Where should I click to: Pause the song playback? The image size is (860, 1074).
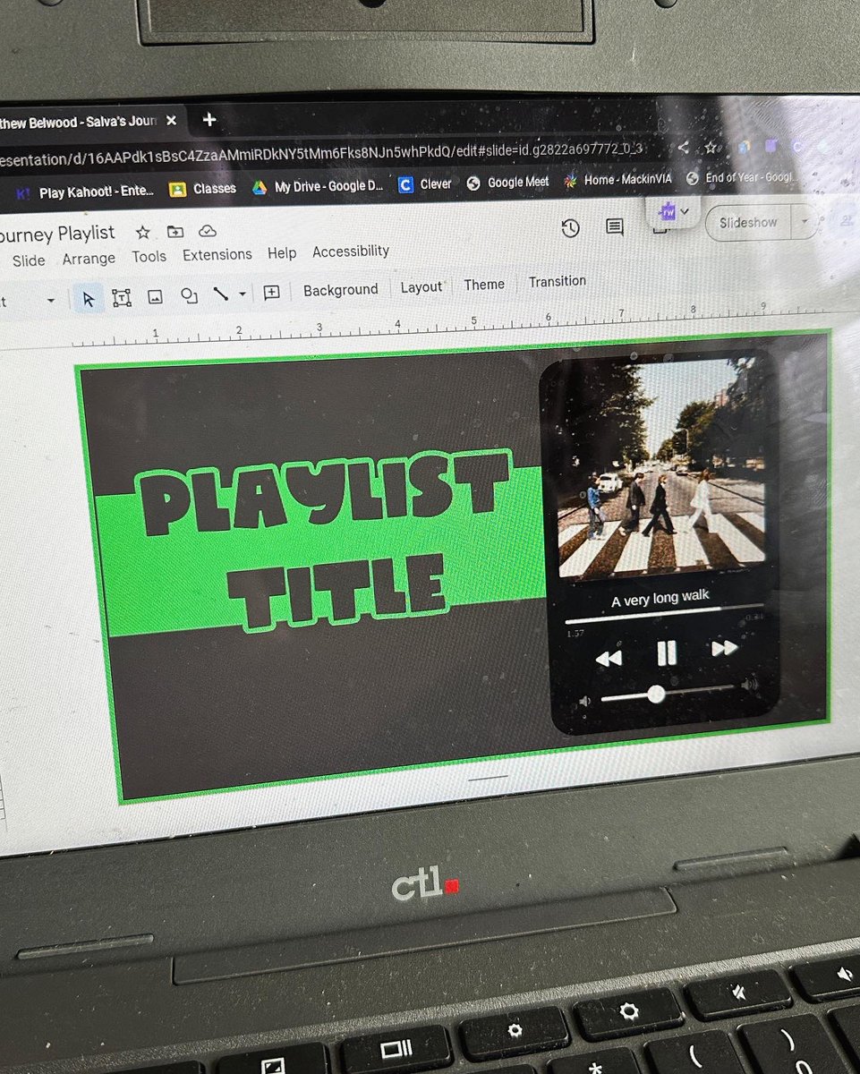pyautogui.click(x=667, y=655)
